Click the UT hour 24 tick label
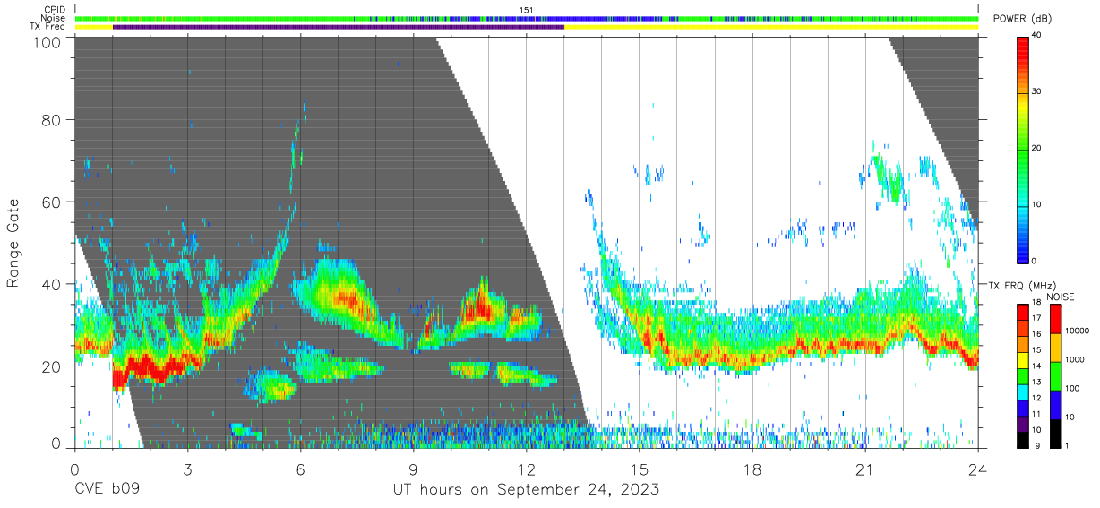The width and height of the screenshot is (1100, 508). (x=977, y=469)
